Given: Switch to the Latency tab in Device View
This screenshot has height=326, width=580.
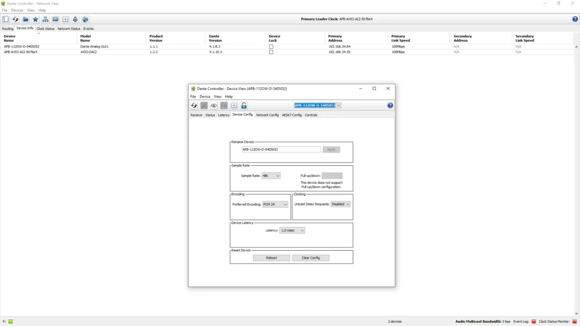Looking at the screenshot, I should (224, 115).
